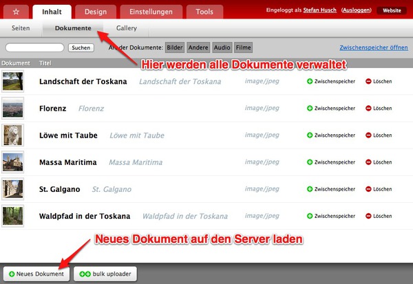Viewport: 413px width, 284px height.
Task: Click green plus icon for Massa Maritima
Action: click(x=310, y=162)
